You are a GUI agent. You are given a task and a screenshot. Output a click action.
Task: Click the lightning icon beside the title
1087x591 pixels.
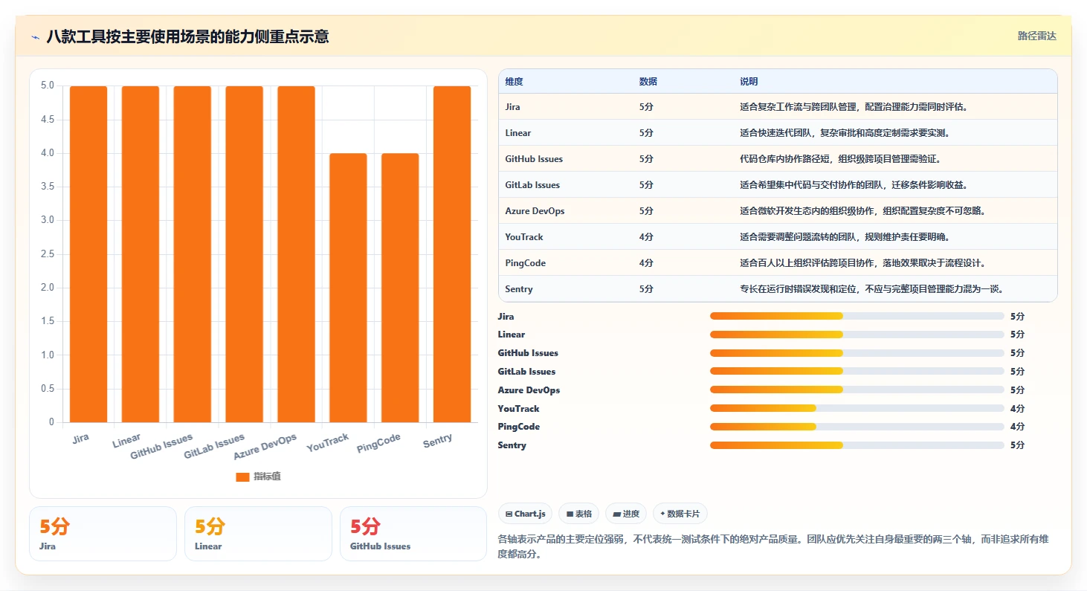pos(35,36)
